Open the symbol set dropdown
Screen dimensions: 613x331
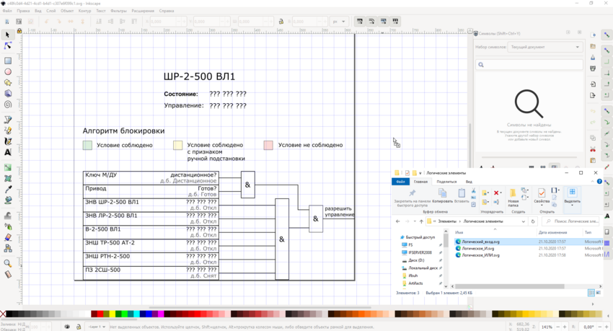tap(544, 47)
